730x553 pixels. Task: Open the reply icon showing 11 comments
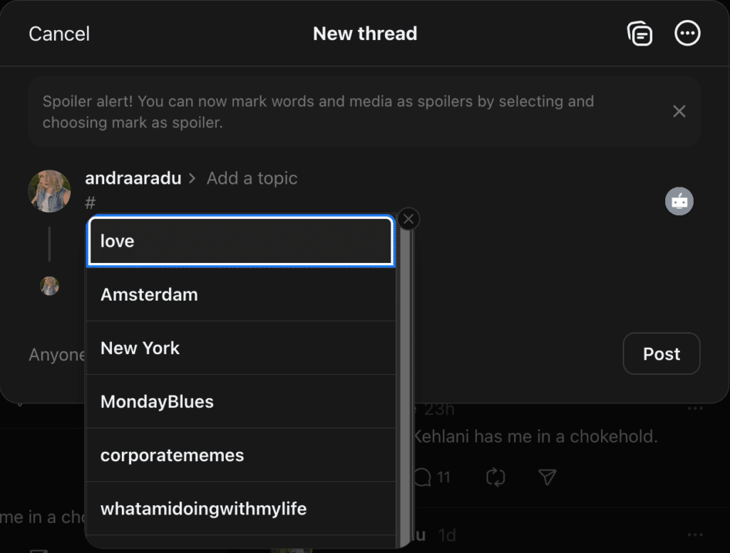426,477
